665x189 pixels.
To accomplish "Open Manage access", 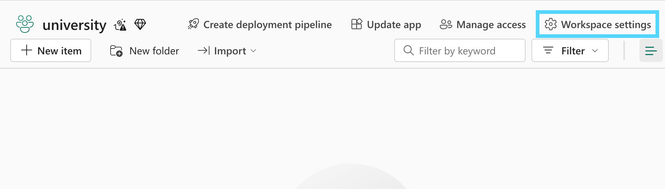I will coord(491,24).
